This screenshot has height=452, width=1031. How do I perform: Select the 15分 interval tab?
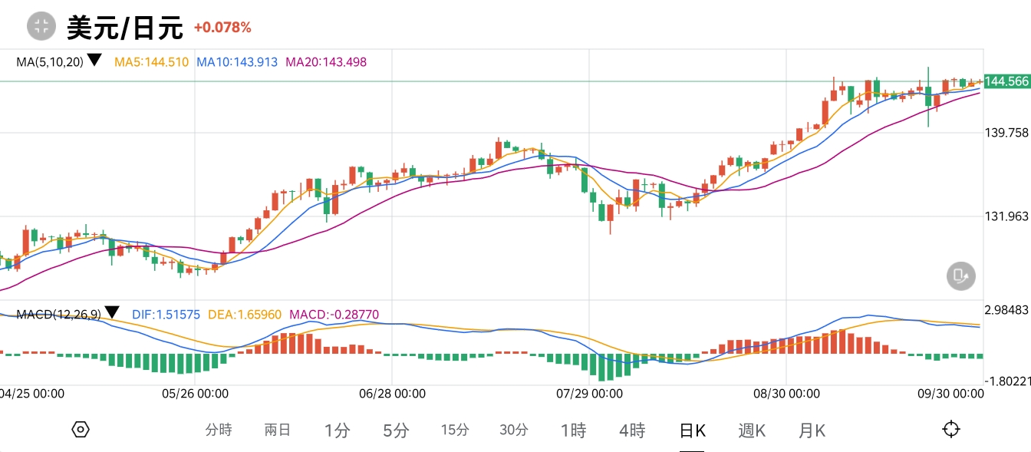(455, 431)
